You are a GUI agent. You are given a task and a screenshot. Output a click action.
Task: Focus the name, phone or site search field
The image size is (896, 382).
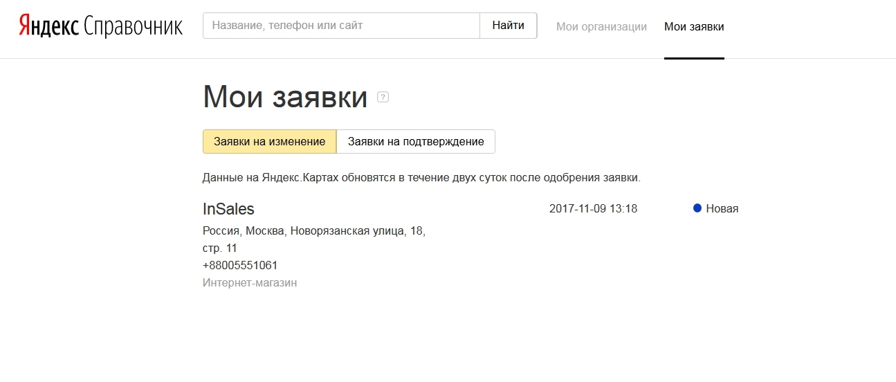coord(341,26)
